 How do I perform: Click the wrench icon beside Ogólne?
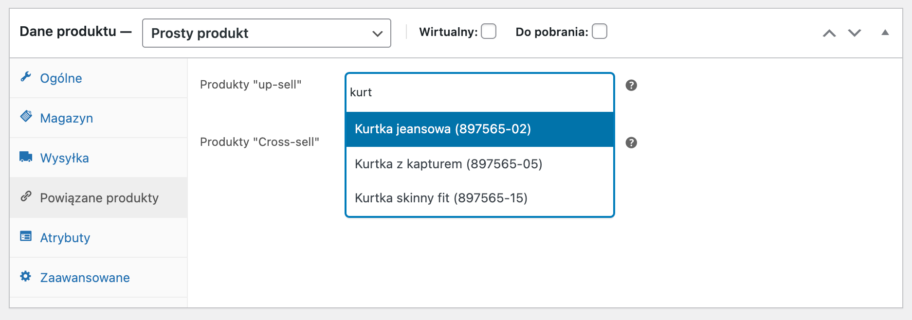pos(26,77)
